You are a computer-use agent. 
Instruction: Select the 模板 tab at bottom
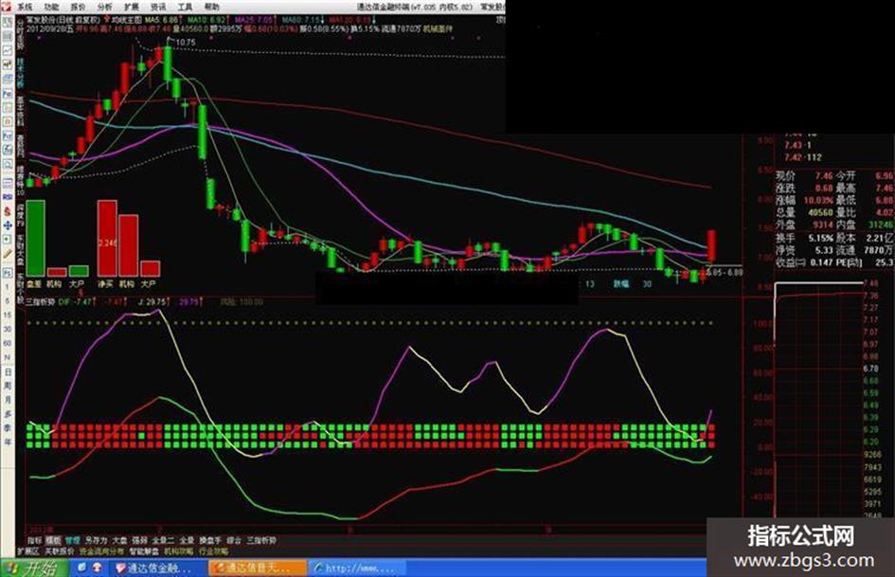click(x=53, y=540)
